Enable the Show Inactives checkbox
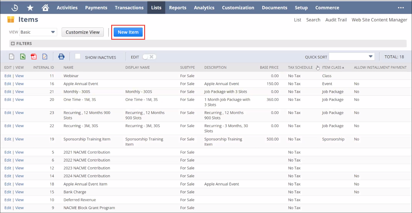This screenshot has height=213, width=412. tap(78, 56)
